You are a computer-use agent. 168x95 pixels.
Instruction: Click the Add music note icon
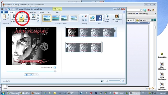coord(22,16)
